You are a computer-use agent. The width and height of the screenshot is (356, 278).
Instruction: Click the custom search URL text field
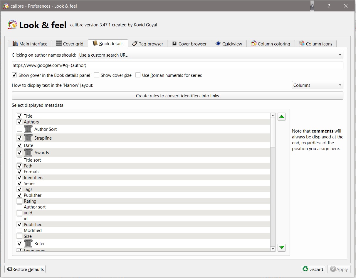177,65
